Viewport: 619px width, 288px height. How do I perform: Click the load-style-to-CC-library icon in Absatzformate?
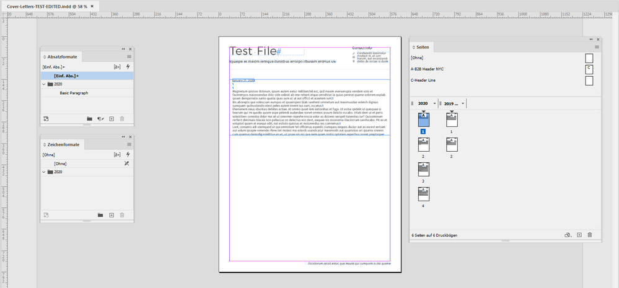(46, 119)
